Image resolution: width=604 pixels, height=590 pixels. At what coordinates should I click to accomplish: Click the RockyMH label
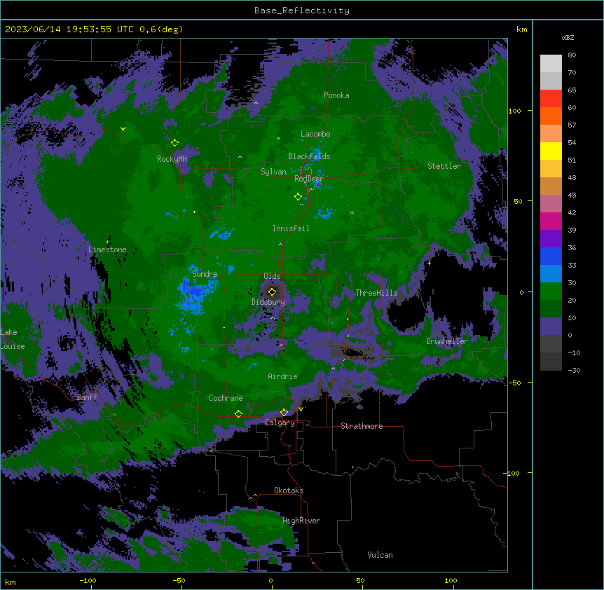coord(172,159)
